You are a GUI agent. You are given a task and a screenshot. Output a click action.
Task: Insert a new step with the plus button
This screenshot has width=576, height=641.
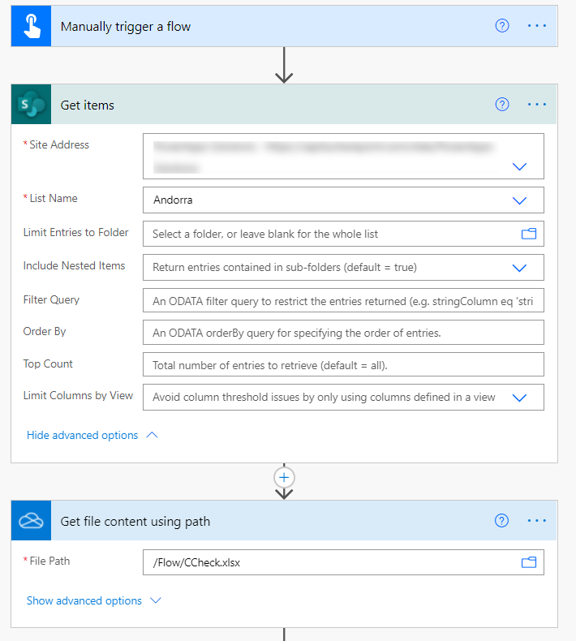[284, 477]
